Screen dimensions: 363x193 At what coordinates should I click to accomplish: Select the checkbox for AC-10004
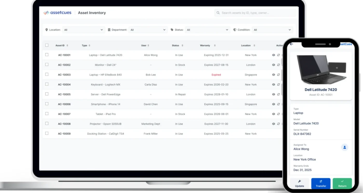[x=47, y=84]
